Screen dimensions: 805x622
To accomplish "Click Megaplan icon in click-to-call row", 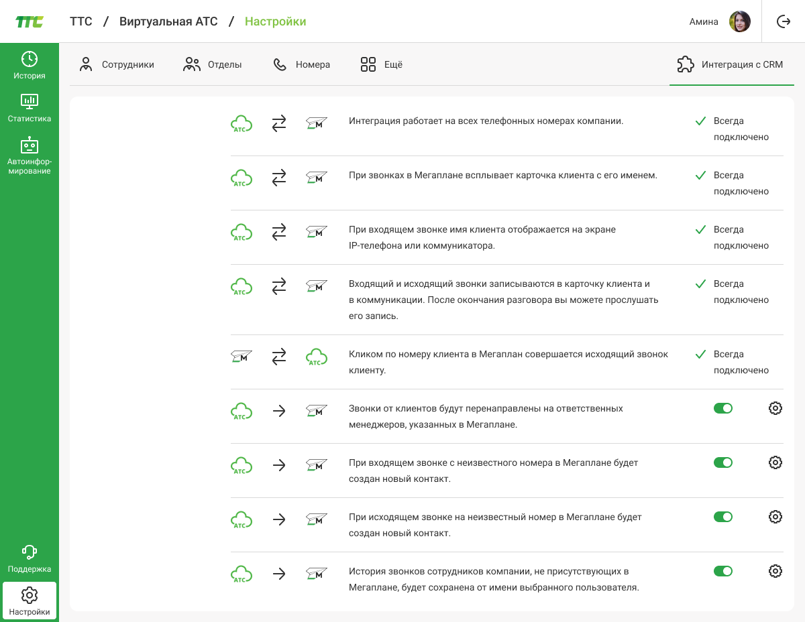I will pyautogui.click(x=241, y=357).
